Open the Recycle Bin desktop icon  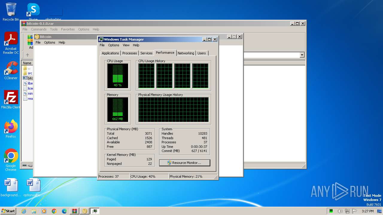[11, 12]
